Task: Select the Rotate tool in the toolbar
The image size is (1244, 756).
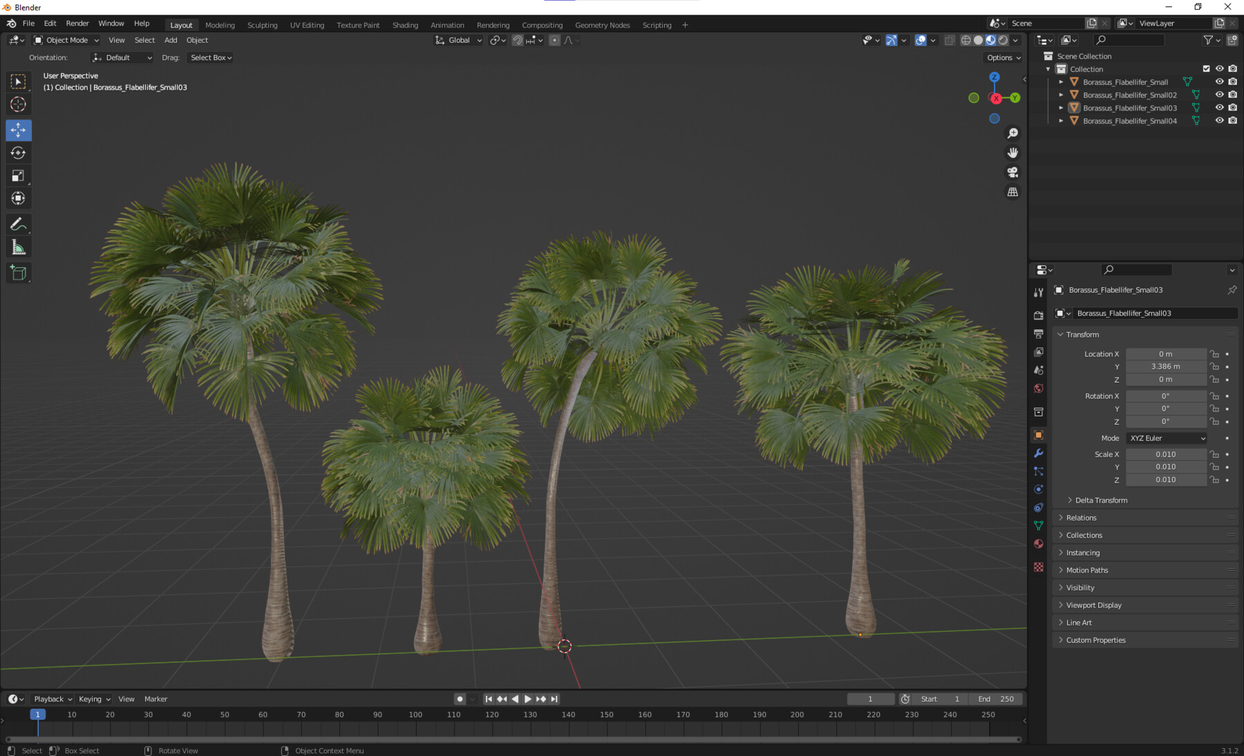Action: point(19,153)
